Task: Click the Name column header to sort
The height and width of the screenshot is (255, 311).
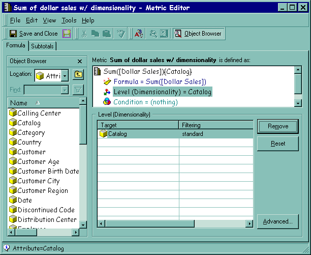Action: coord(43,102)
